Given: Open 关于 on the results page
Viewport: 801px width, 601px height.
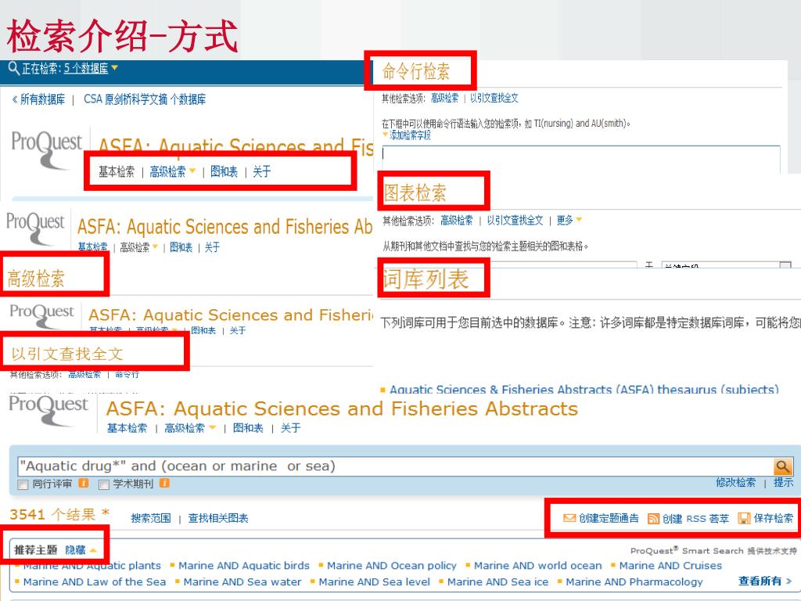Looking at the screenshot, I should click(291, 428).
